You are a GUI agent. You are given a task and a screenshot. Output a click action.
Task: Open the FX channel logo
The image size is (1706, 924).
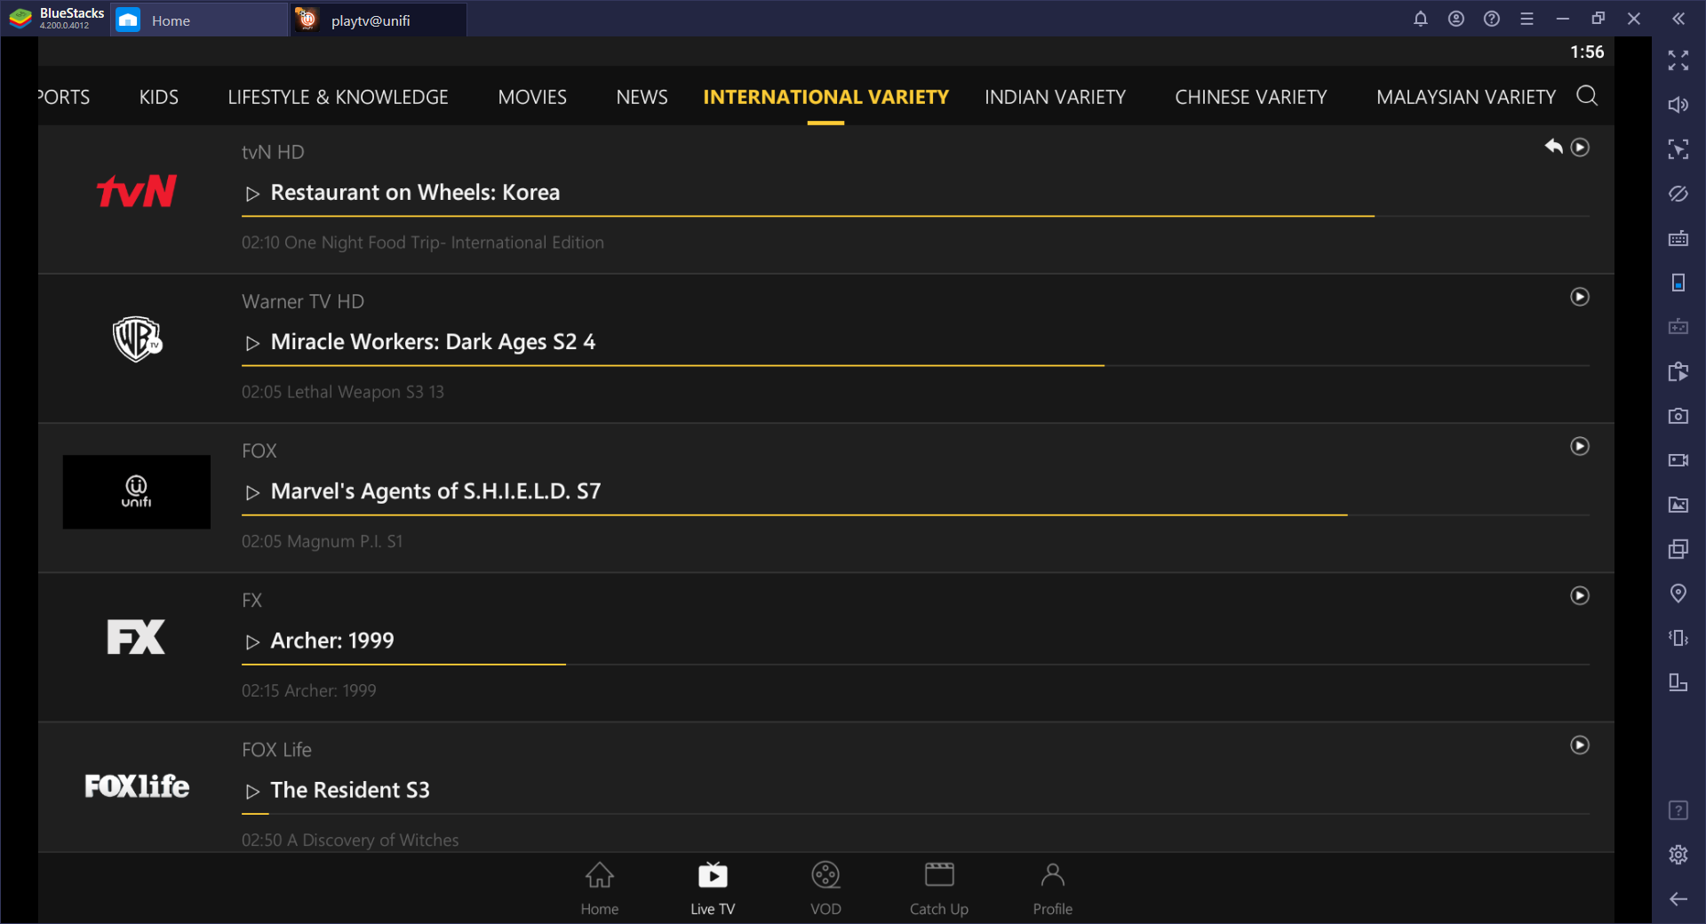click(x=136, y=637)
